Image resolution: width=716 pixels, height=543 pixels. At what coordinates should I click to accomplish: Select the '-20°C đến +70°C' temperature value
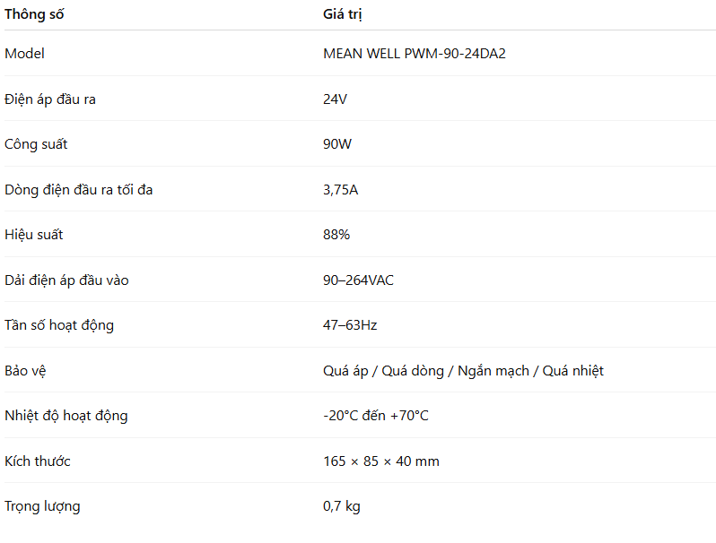point(376,416)
